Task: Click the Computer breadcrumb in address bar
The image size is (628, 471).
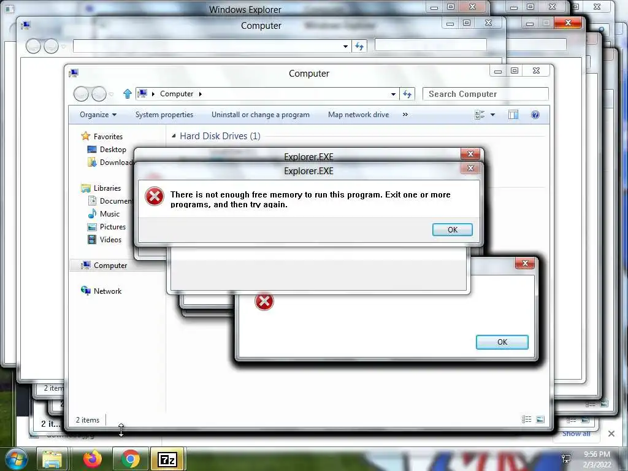Action: [177, 94]
